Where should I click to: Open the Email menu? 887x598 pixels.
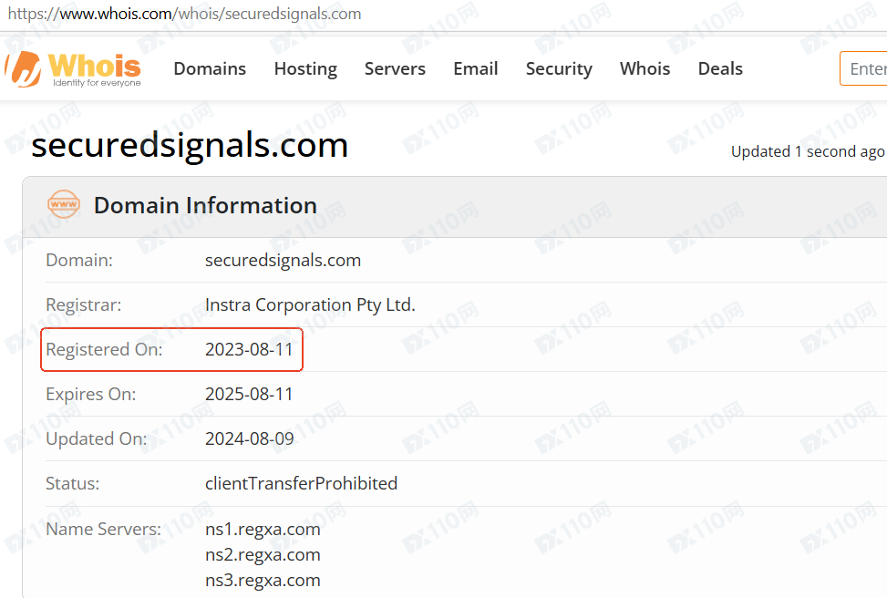coord(476,68)
